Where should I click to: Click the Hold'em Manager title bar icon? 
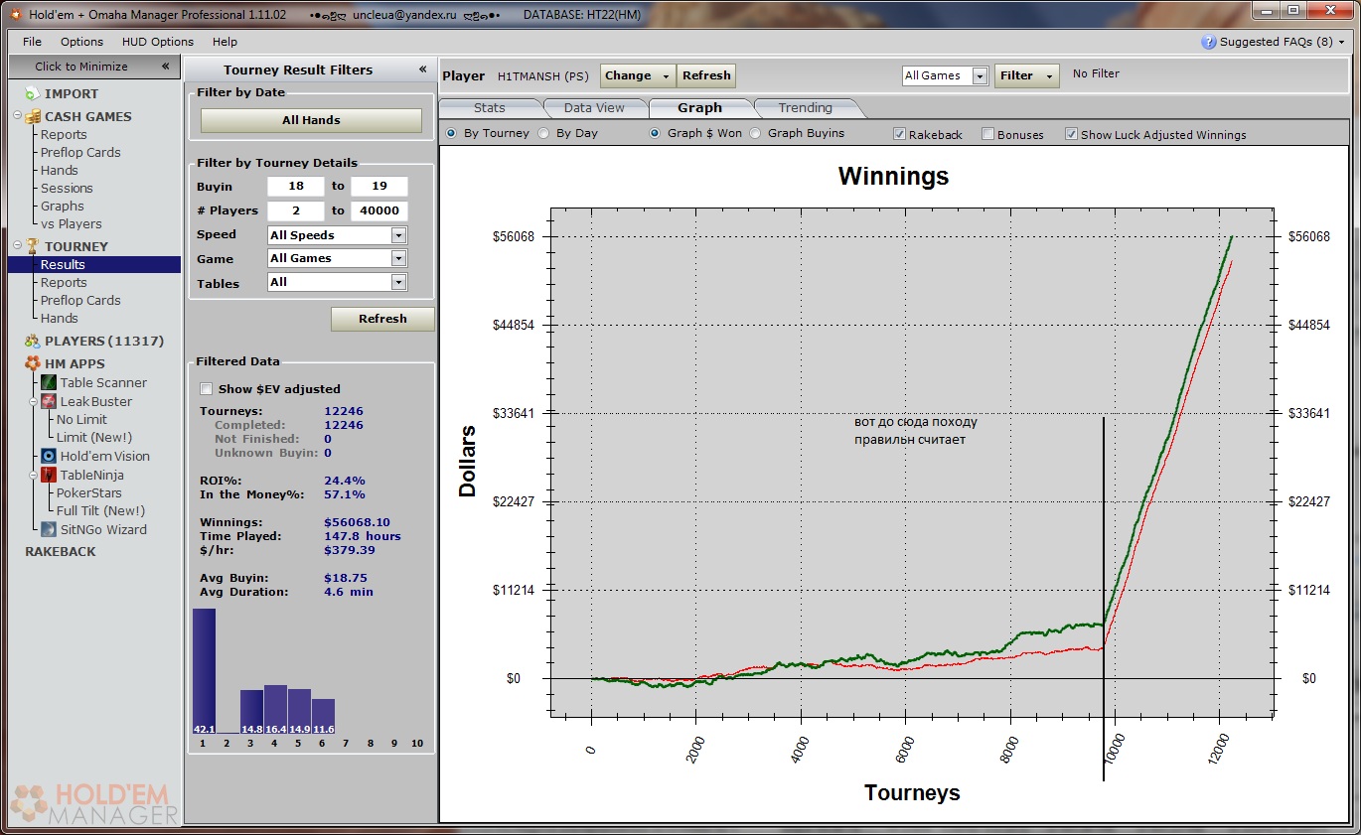pos(15,14)
